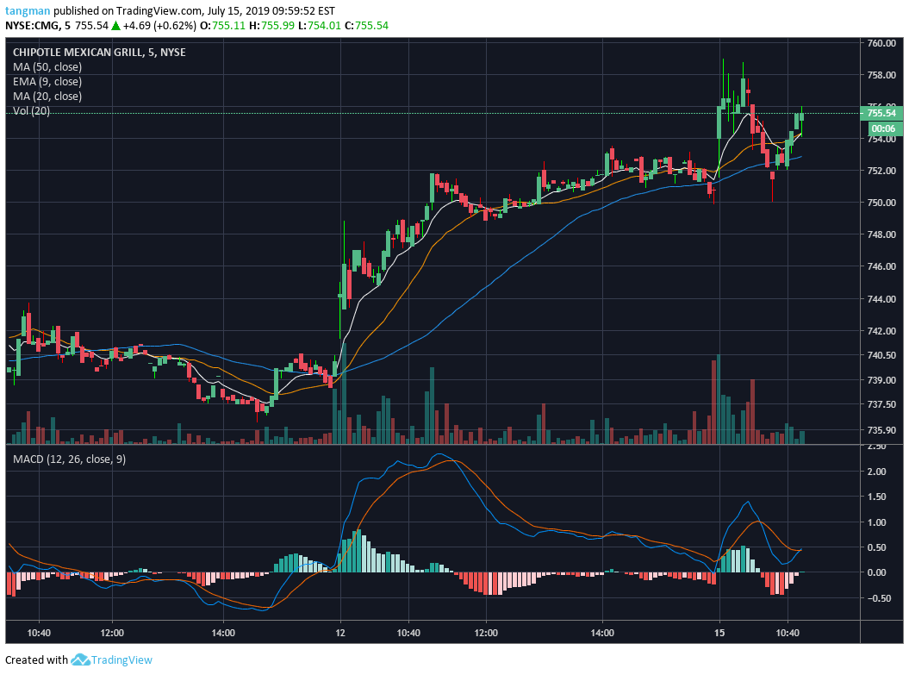Click the MACD 1.50 axis label
The height and width of the screenshot is (675, 909).
(876, 497)
